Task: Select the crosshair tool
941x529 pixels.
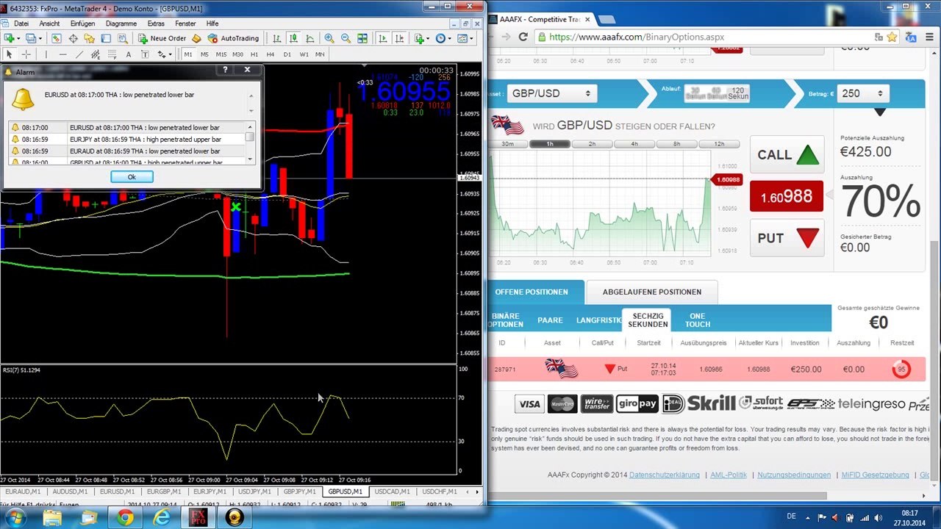Action: pos(26,54)
